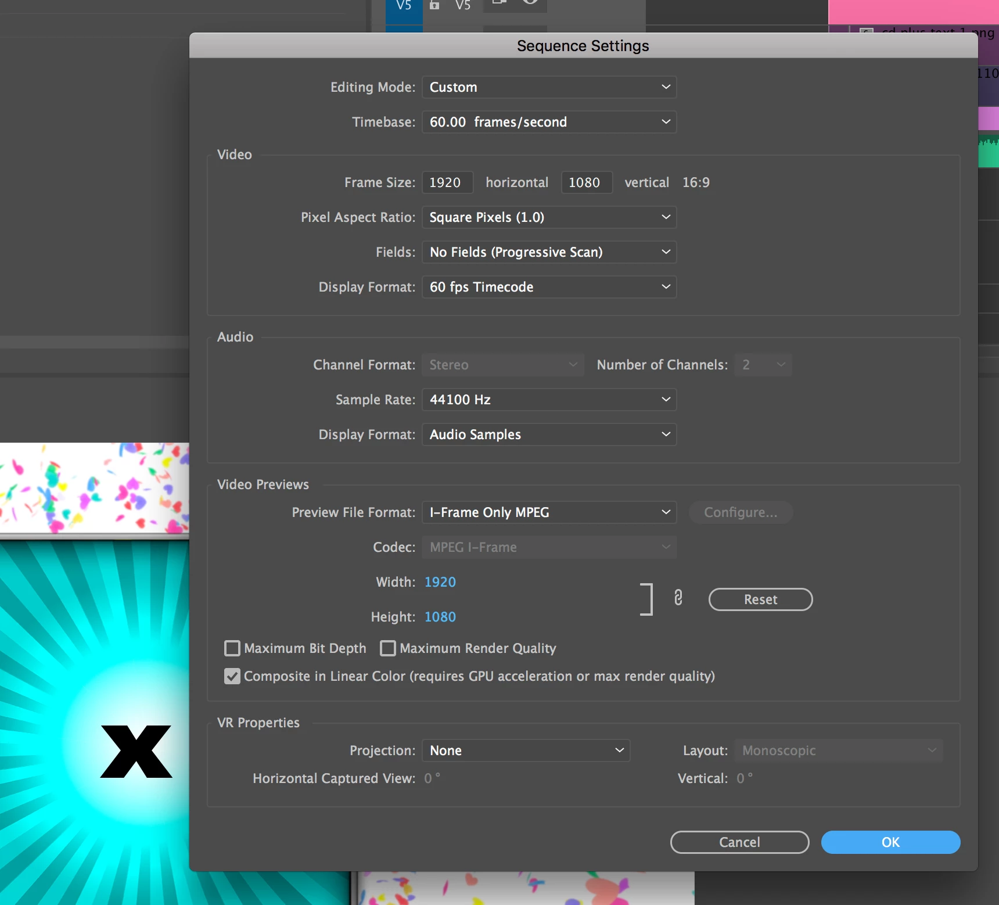Click the disabled Channel Format Stereo dropdown
The width and height of the screenshot is (999, 905).
click(503, 365)
